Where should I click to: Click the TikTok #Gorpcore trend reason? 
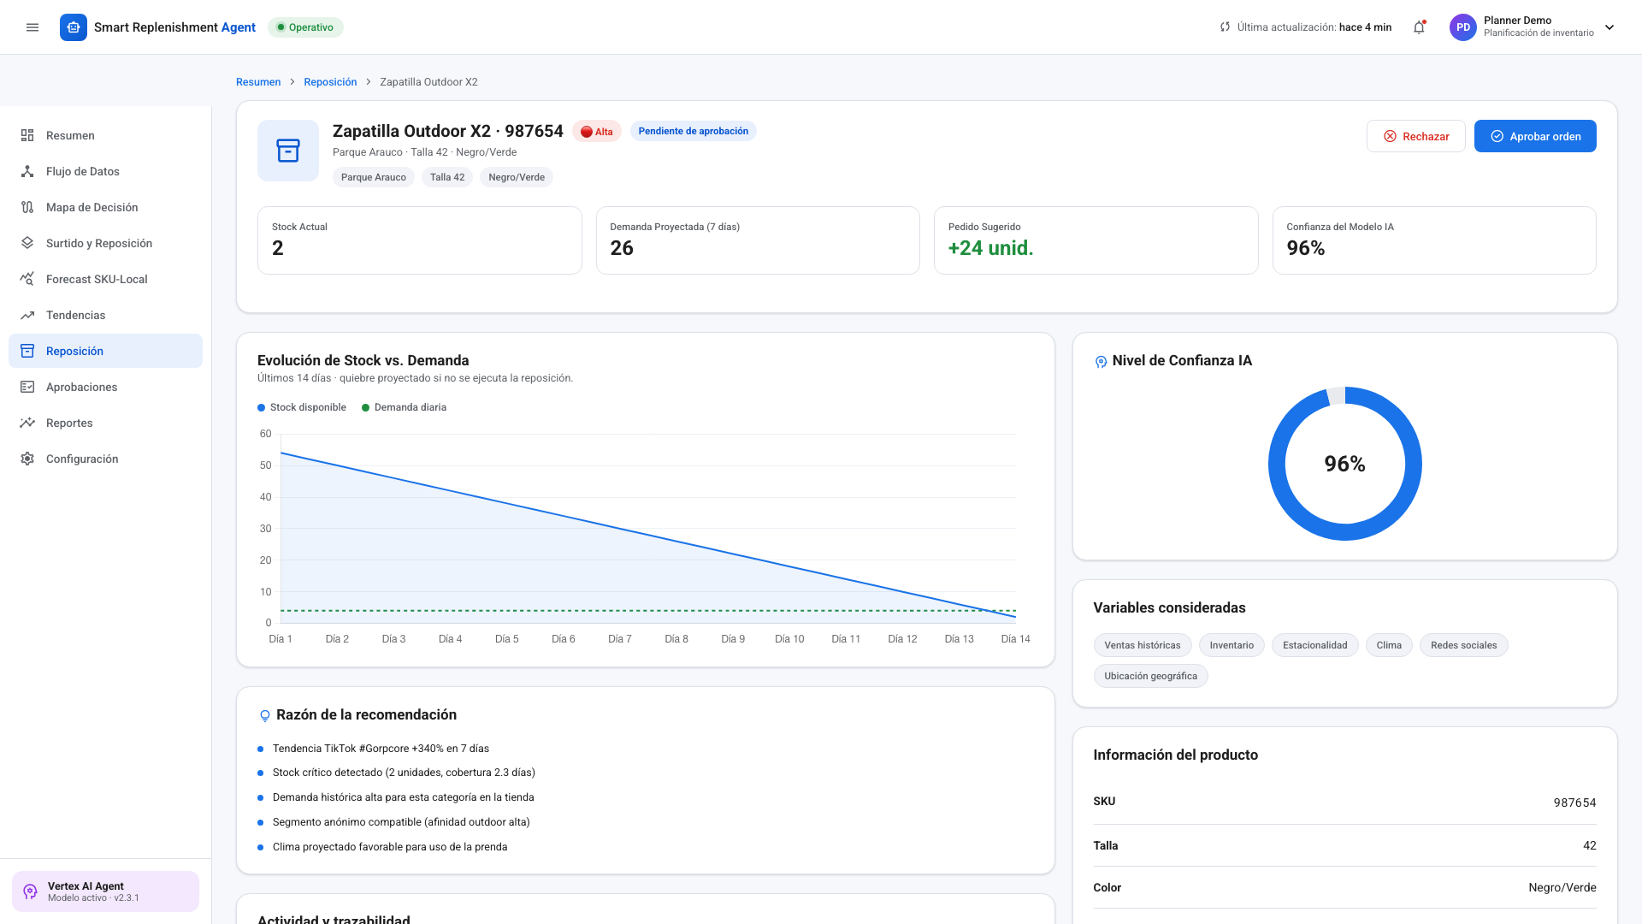[x=381, y=749]
